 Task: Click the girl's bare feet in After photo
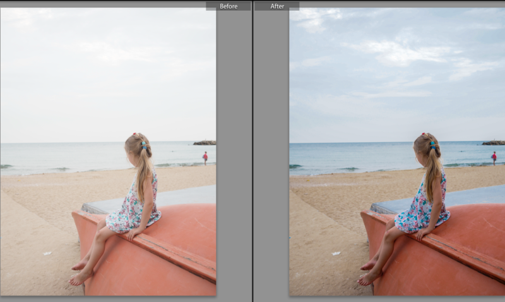(x=369, y=272)
